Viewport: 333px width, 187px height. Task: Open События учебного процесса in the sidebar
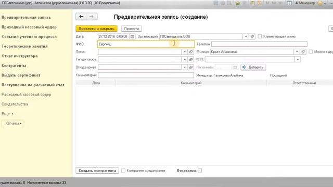coord(29,37)
